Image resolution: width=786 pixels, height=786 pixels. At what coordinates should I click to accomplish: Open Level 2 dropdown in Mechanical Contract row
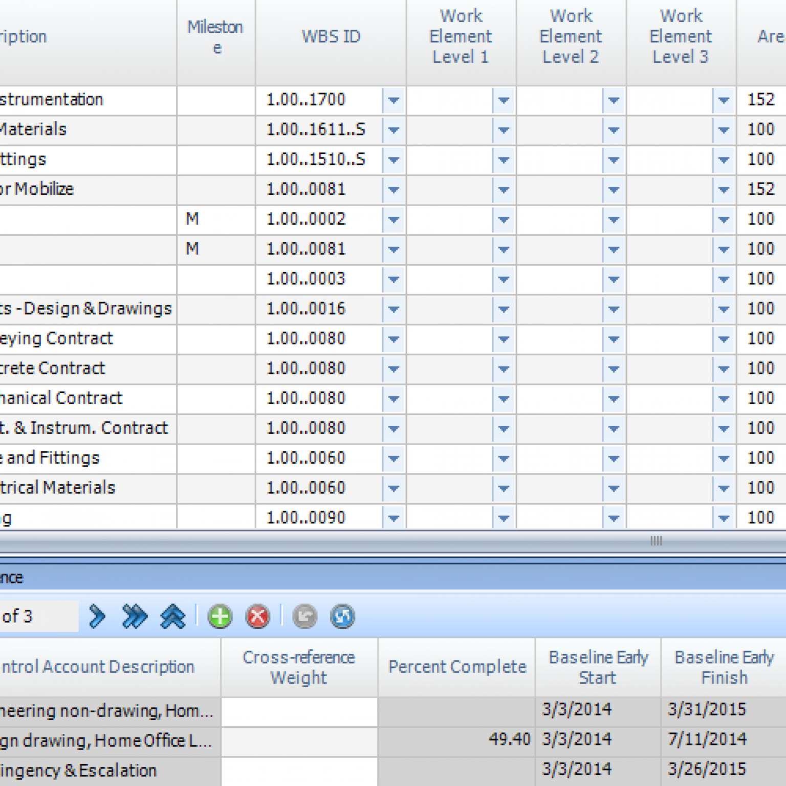(x=614, y=399)
